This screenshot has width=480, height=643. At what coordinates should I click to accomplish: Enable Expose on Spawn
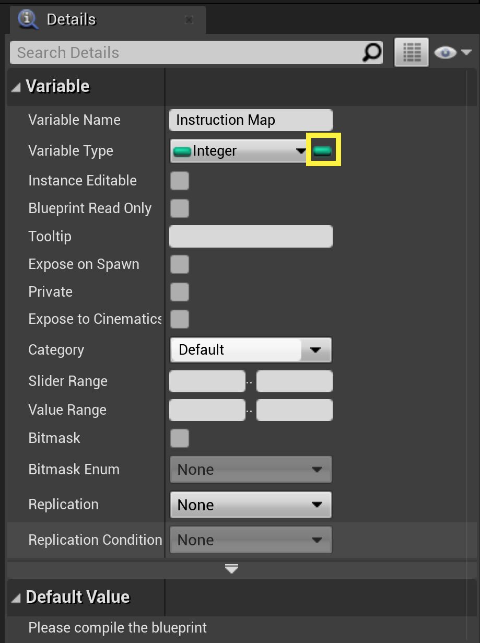pyautogui.click(x=179, y=264)
